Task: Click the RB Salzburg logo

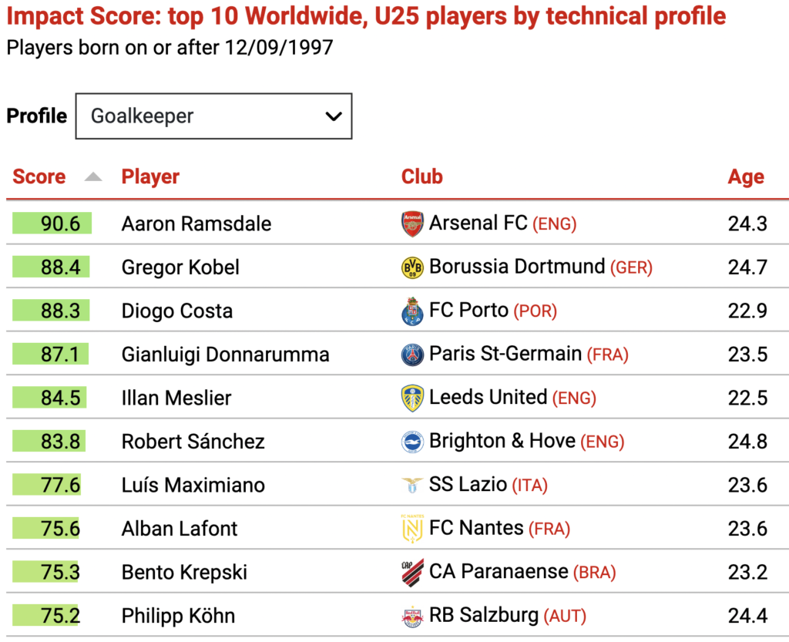Action: click(412, 616)
